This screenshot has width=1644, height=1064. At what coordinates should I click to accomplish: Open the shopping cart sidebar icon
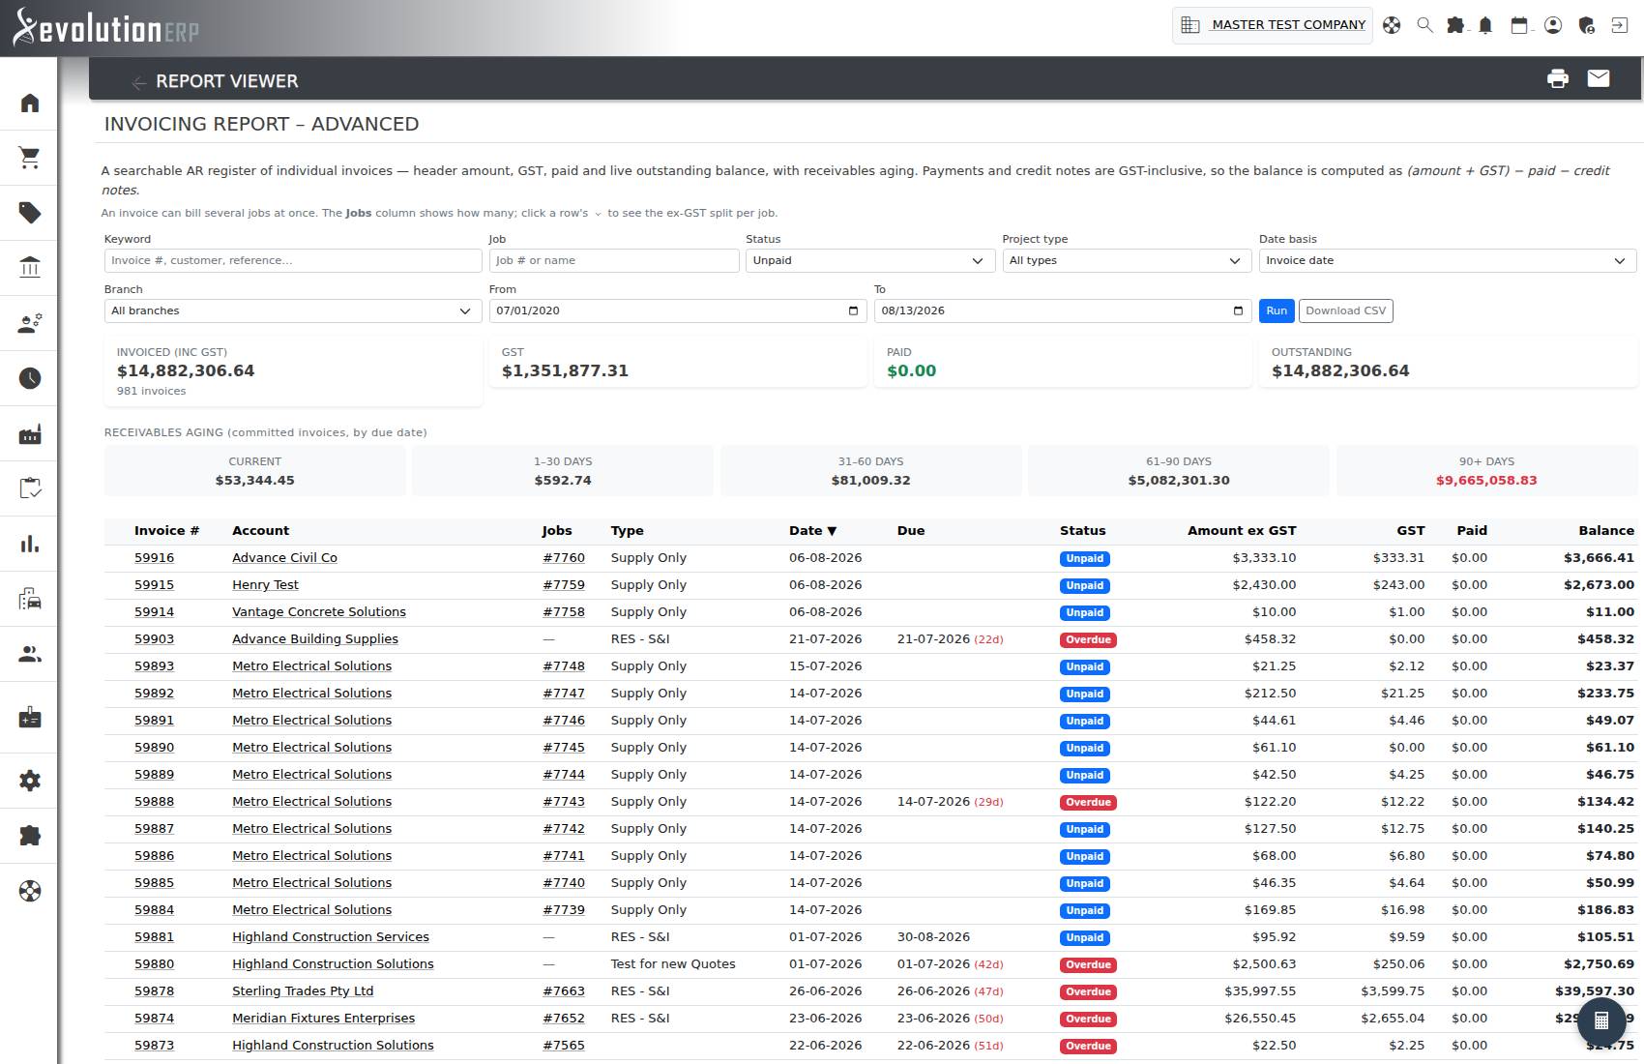(x=30, y=158)
